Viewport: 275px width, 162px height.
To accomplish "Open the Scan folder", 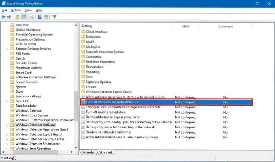I will 89,77.
